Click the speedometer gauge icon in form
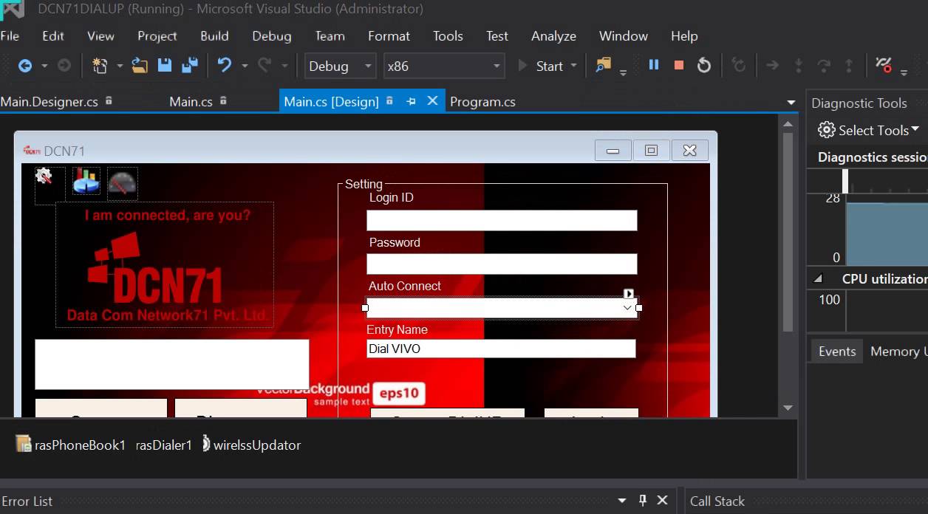This screenshot has height=514, width=928. [122, 183]
